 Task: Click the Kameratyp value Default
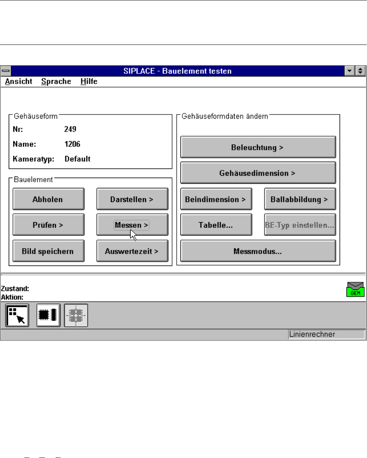pos(77,159)
